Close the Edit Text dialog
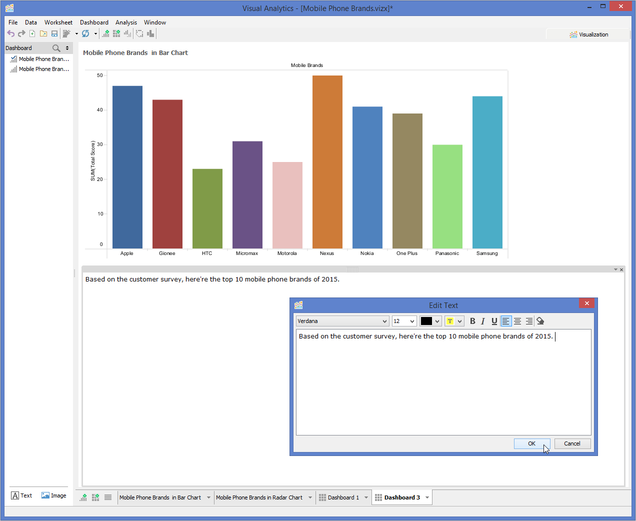This screenshot has width=636, height=521. pyautogui.click(x=587, y=303)
